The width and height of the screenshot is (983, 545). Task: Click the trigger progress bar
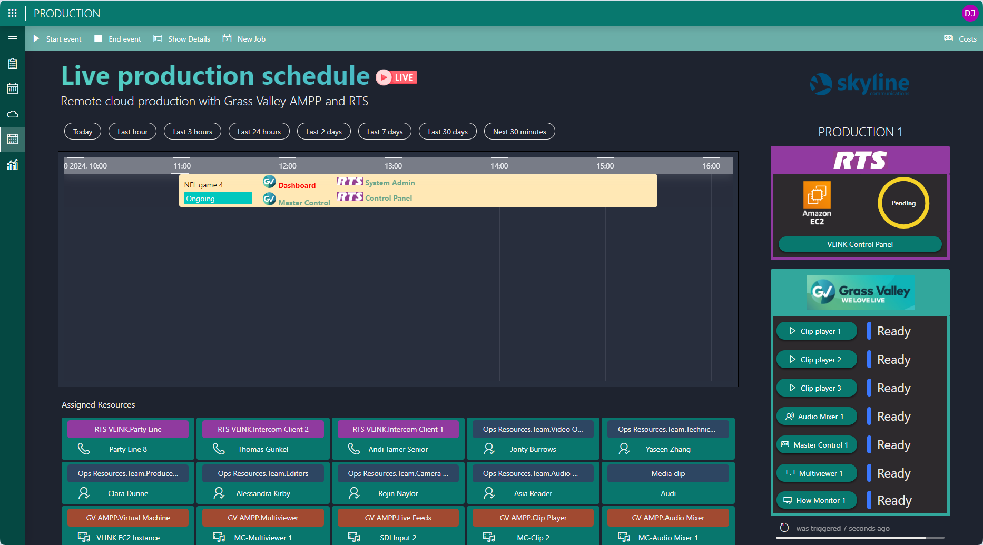point(860,538)
